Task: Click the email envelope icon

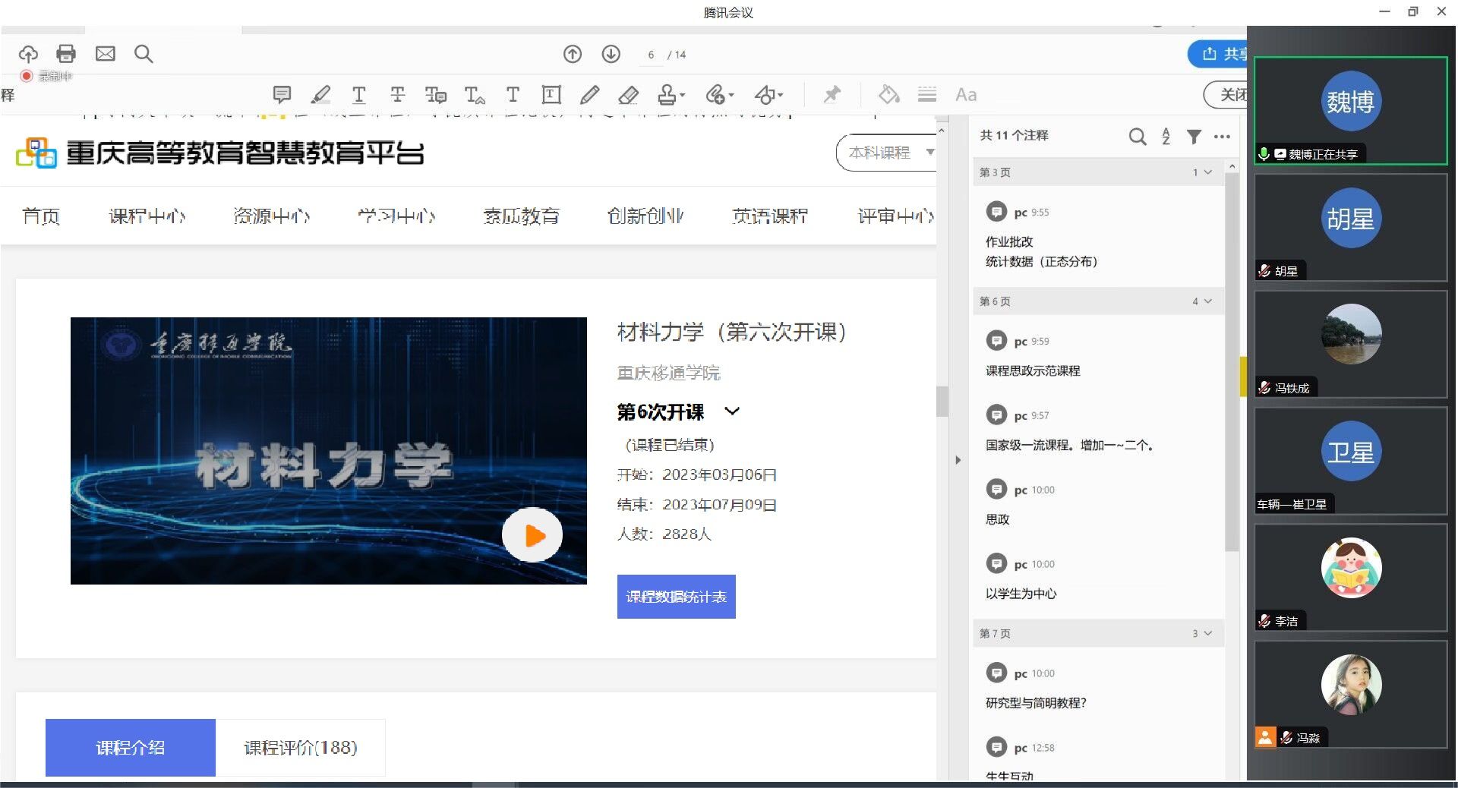Action: (x=105, y=53)
